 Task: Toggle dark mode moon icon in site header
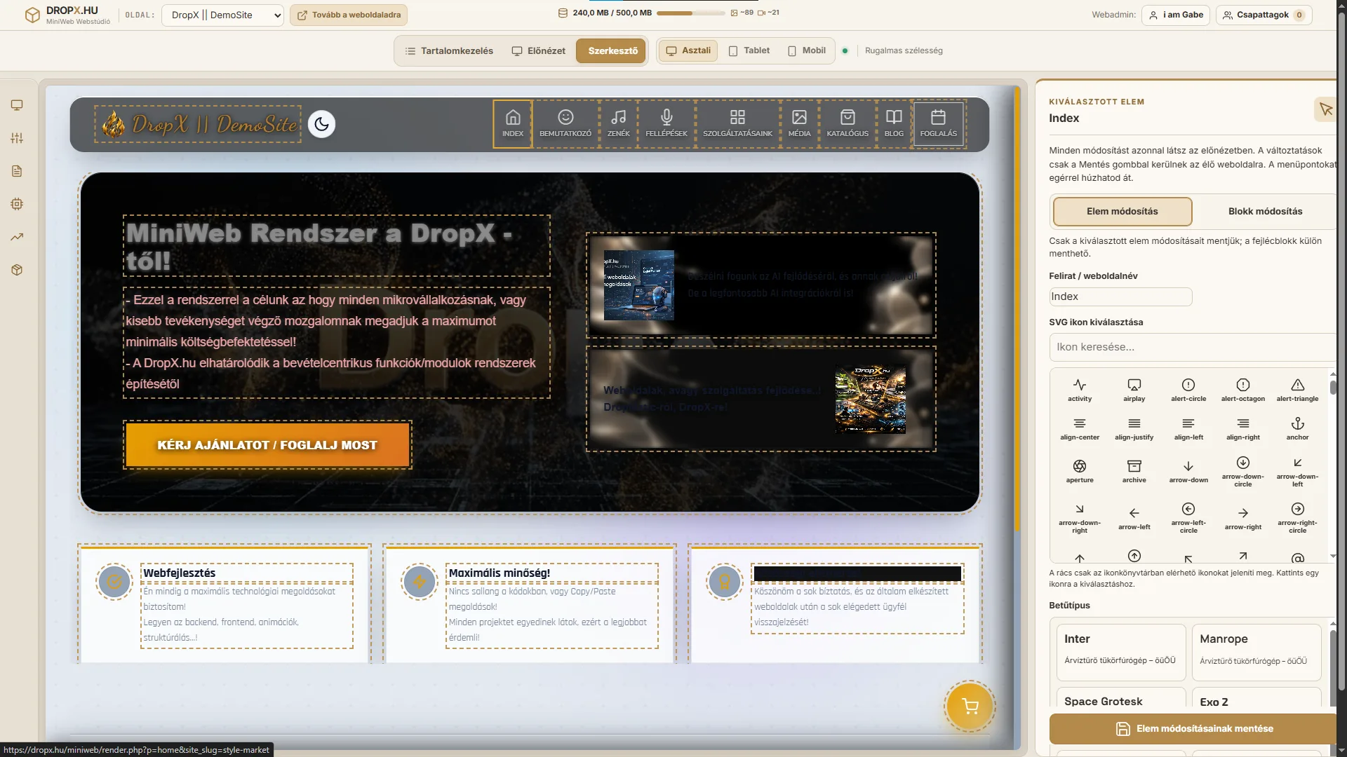point(321,124)
